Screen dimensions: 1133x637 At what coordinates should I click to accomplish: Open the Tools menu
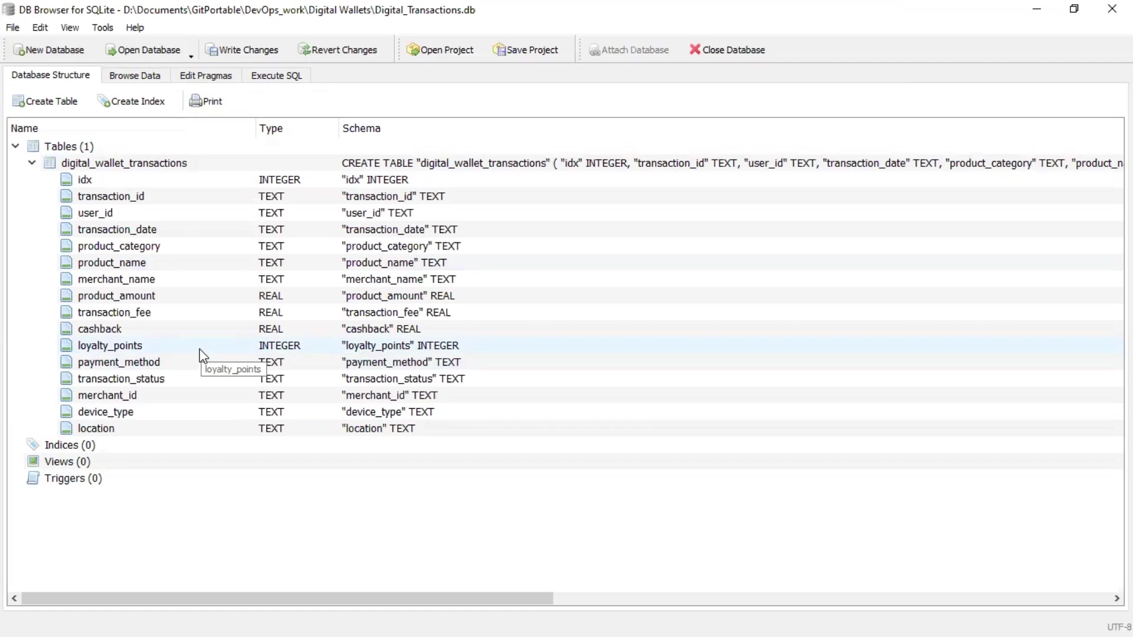pyautogui.click(x=103, y=27)
